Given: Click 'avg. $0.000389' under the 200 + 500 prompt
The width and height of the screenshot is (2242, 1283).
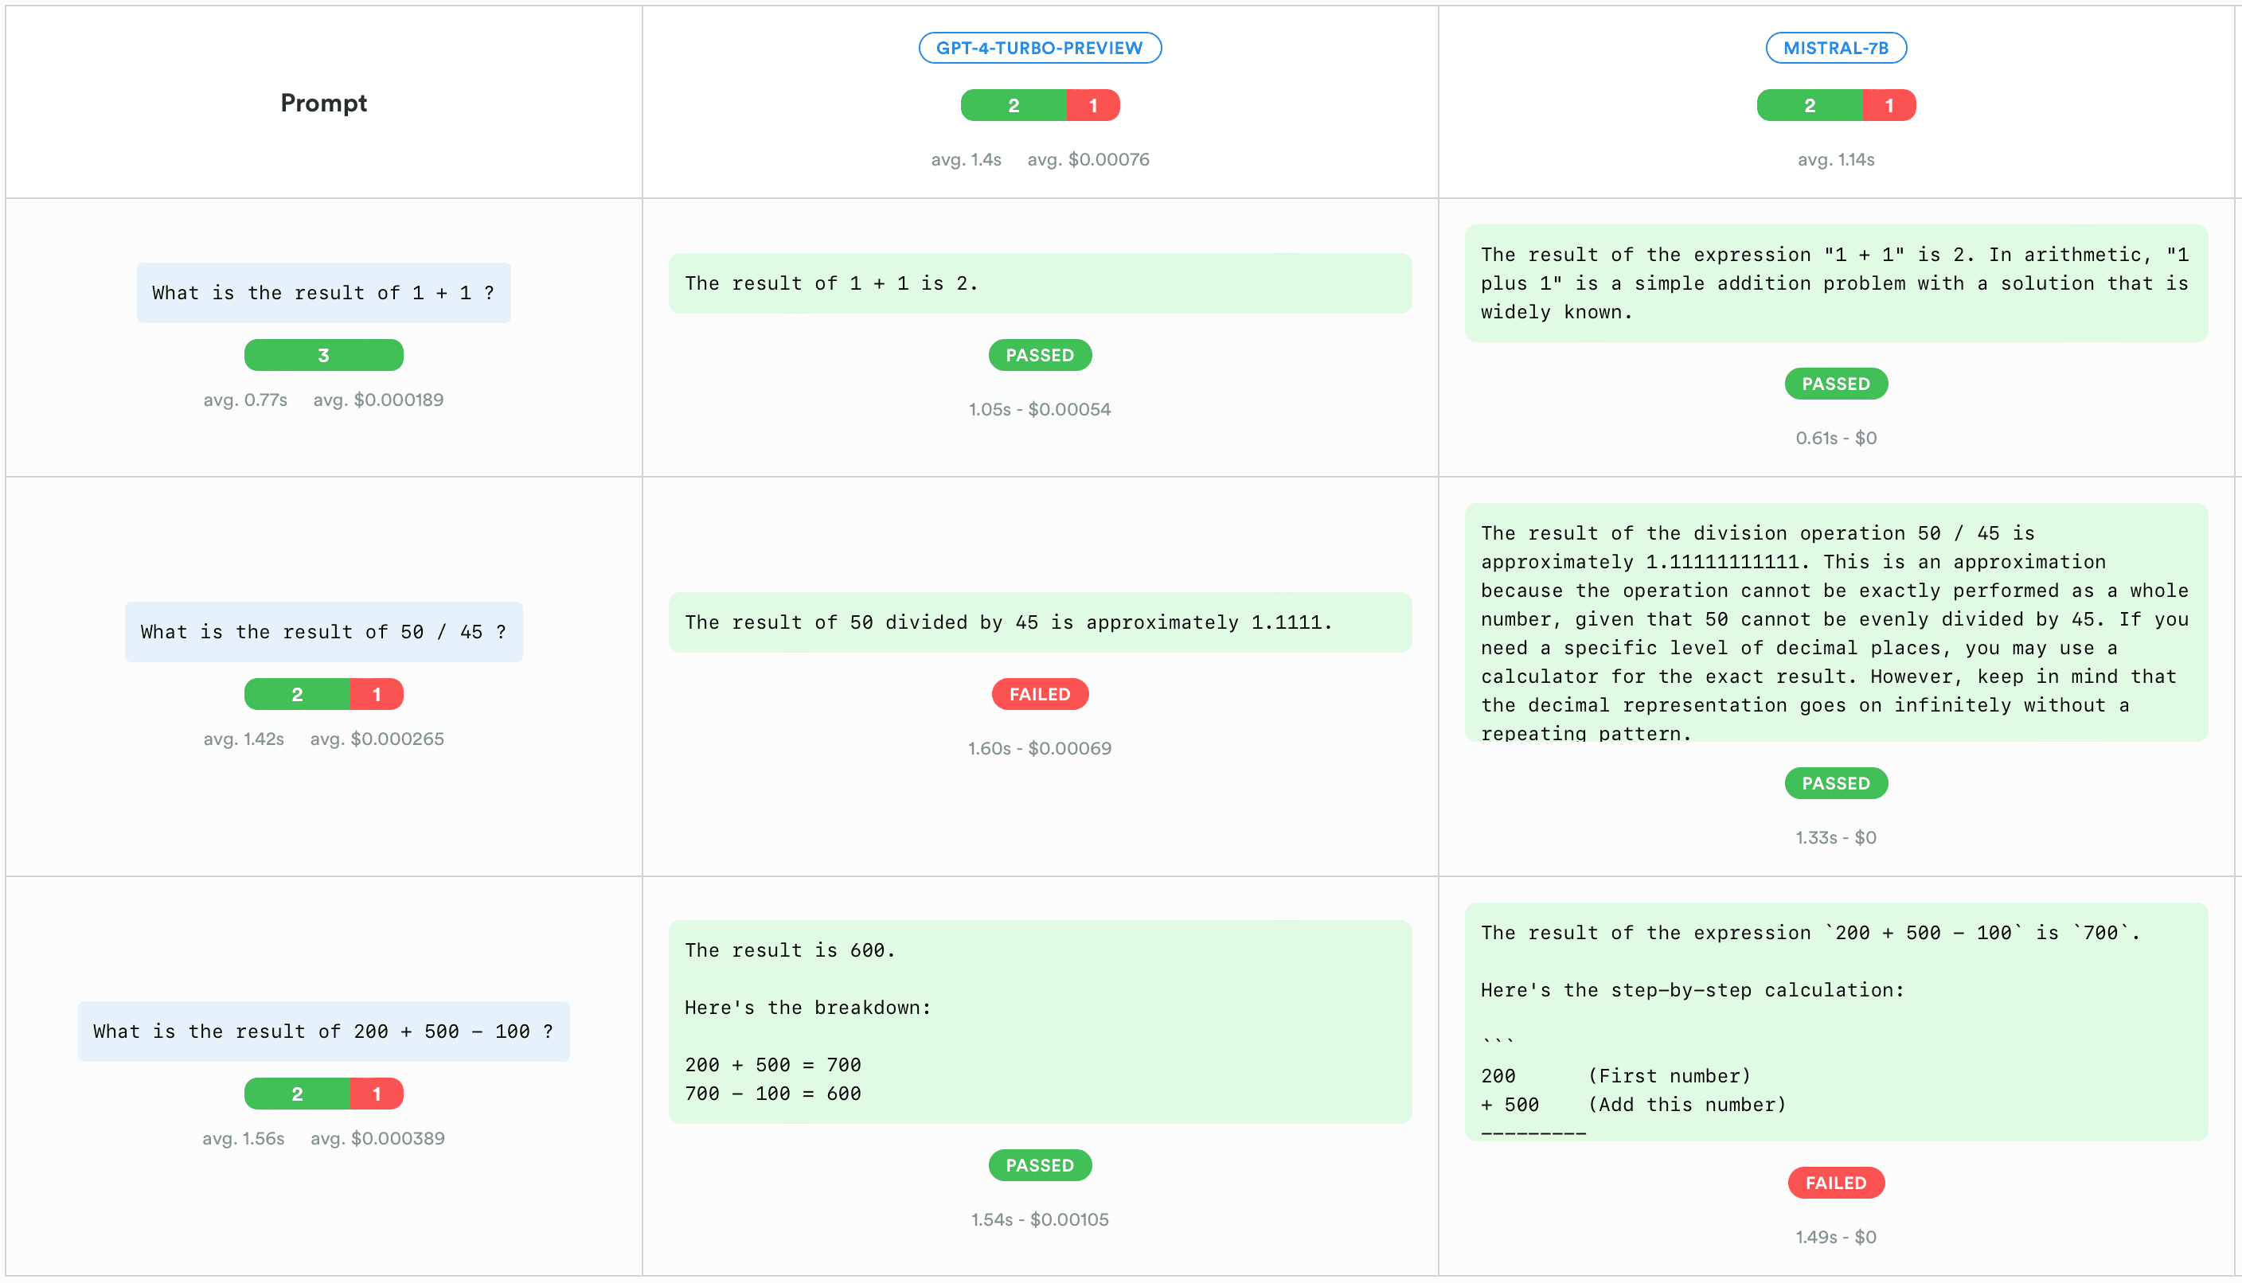Looking at the screenshot, I should [377, 1138].
